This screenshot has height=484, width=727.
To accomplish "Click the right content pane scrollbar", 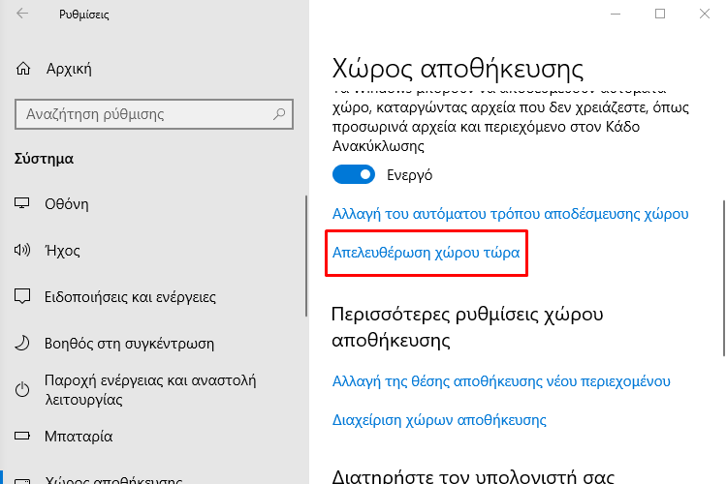I will click(724, 278).
